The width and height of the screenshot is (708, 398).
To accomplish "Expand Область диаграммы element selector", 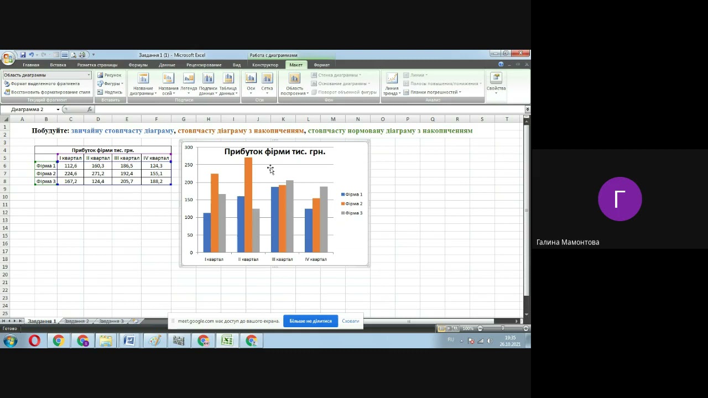I will pyautogui.click(x=88, y=75).
